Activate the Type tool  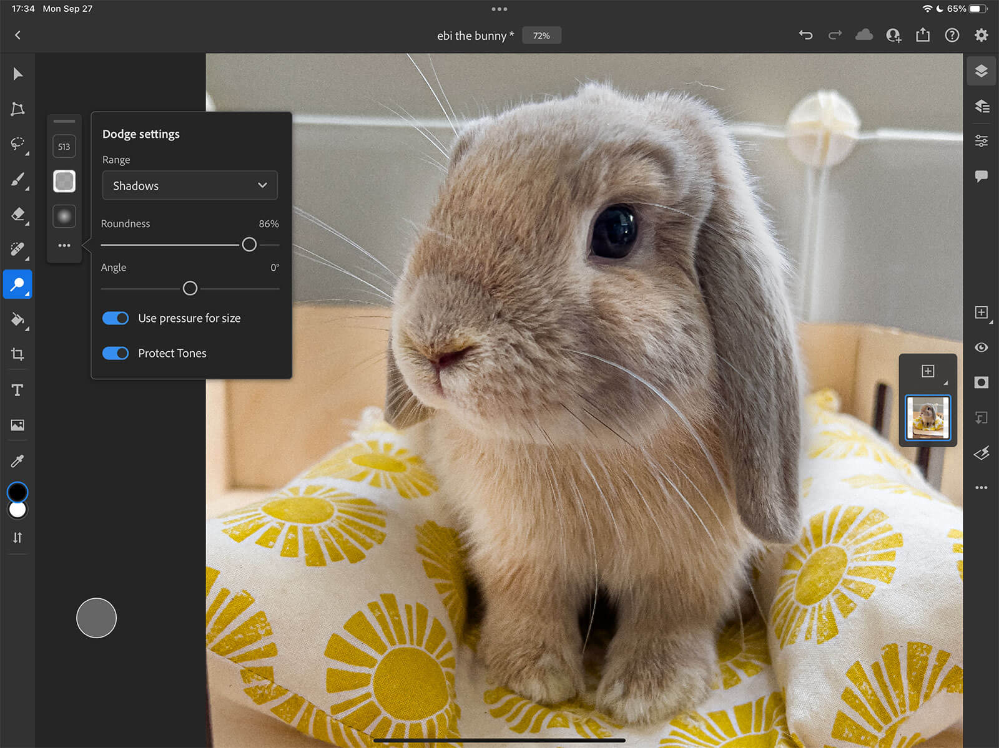17,390
